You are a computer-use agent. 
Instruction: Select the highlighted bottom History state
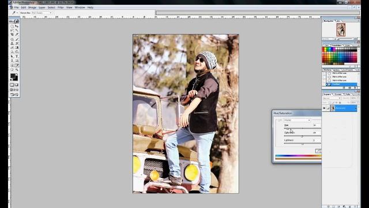point(341,84)
